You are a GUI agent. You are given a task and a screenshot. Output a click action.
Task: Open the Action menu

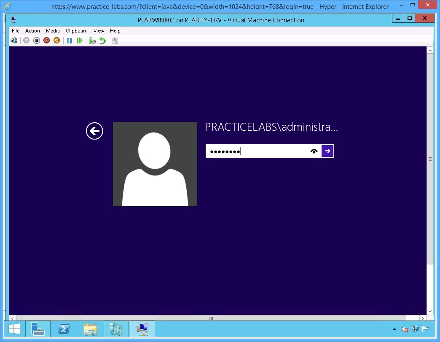(32, 30)
